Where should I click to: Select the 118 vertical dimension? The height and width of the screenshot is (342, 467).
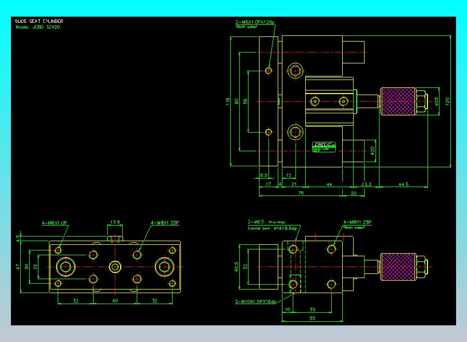tap(228, 101)
